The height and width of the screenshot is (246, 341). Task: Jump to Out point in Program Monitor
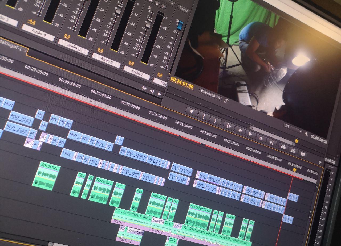(271, 142)
